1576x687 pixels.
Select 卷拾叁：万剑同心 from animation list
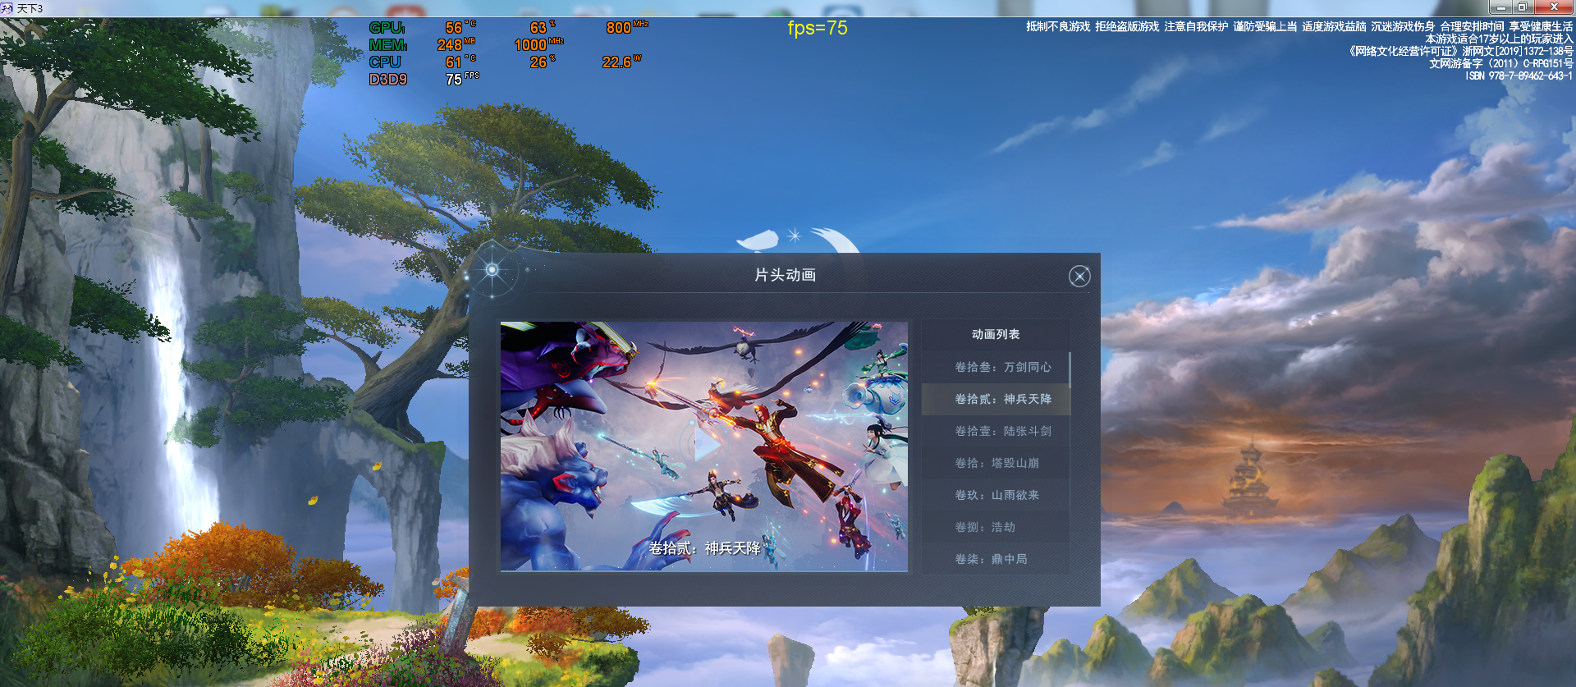996,367
